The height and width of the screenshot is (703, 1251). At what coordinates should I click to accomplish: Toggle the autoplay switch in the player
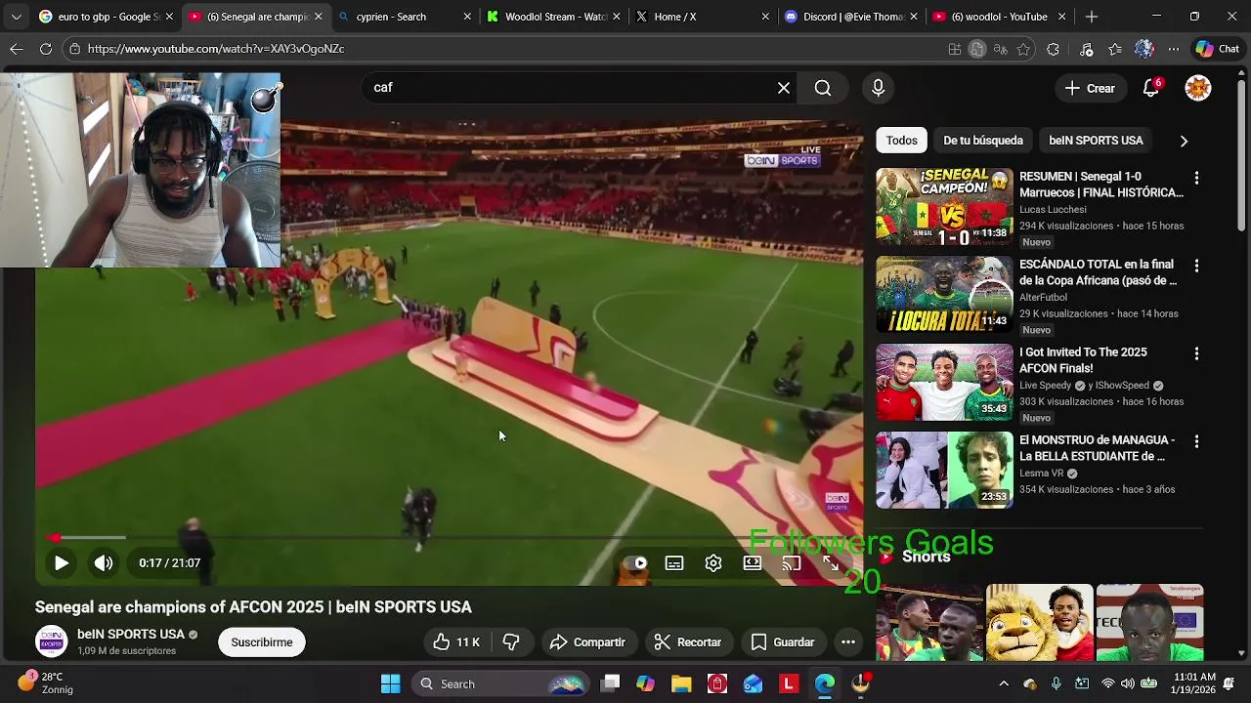pyautogui.click(x=635, y=563)
